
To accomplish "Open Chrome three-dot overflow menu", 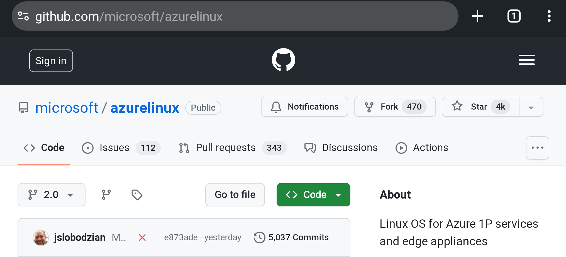I will pos(549,16).
